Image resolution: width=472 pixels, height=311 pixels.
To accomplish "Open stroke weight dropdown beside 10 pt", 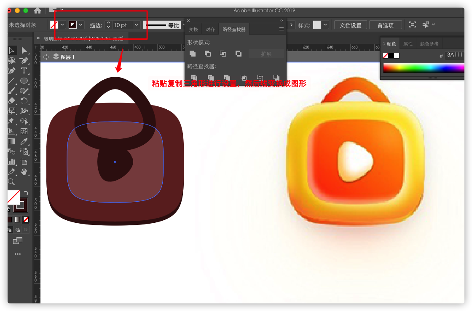I will (137, 25).
